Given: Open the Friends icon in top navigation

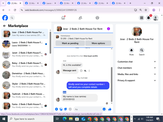Looking at the screenshot, I should (x=80, y=18).
